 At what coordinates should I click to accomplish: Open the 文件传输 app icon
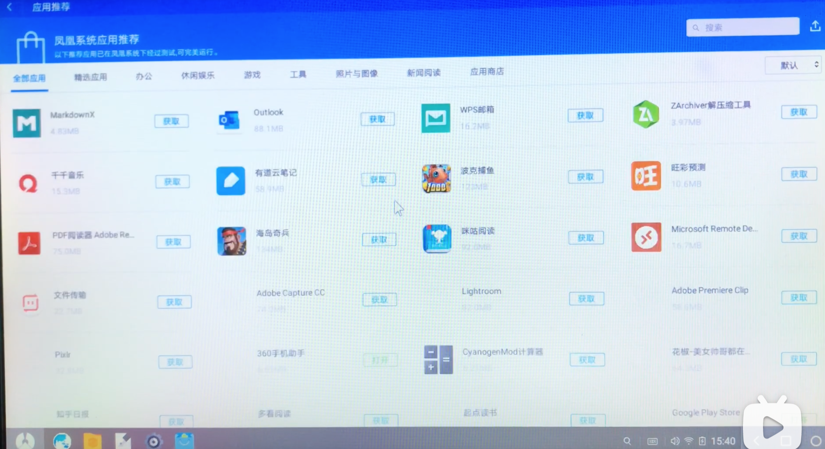(x=30, y=303)
